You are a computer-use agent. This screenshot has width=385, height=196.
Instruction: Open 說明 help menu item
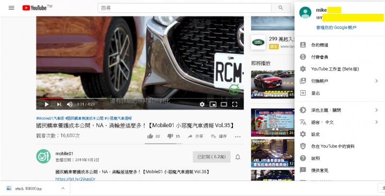coord(339,158)
